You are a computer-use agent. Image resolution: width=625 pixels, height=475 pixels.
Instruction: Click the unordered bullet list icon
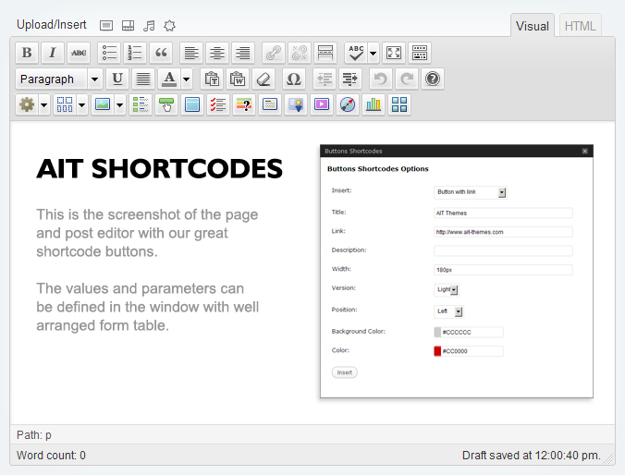tap(109, 53)
